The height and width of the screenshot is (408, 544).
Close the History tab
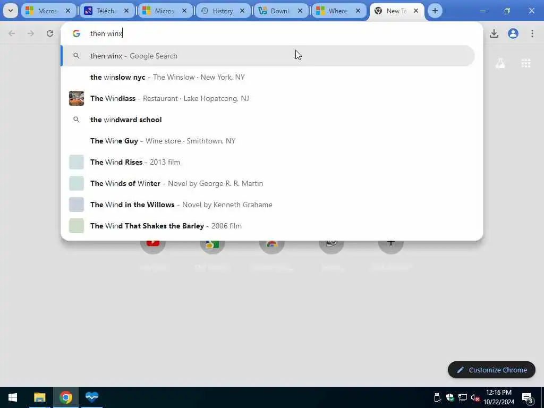point(242,11)
